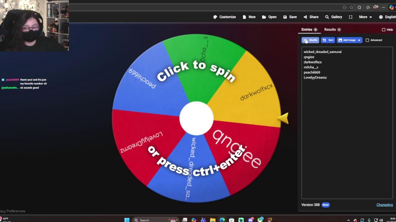The height and width of the screenshot is (222, 396).
Task: Create a New wheel
Action: pos(249,17)
